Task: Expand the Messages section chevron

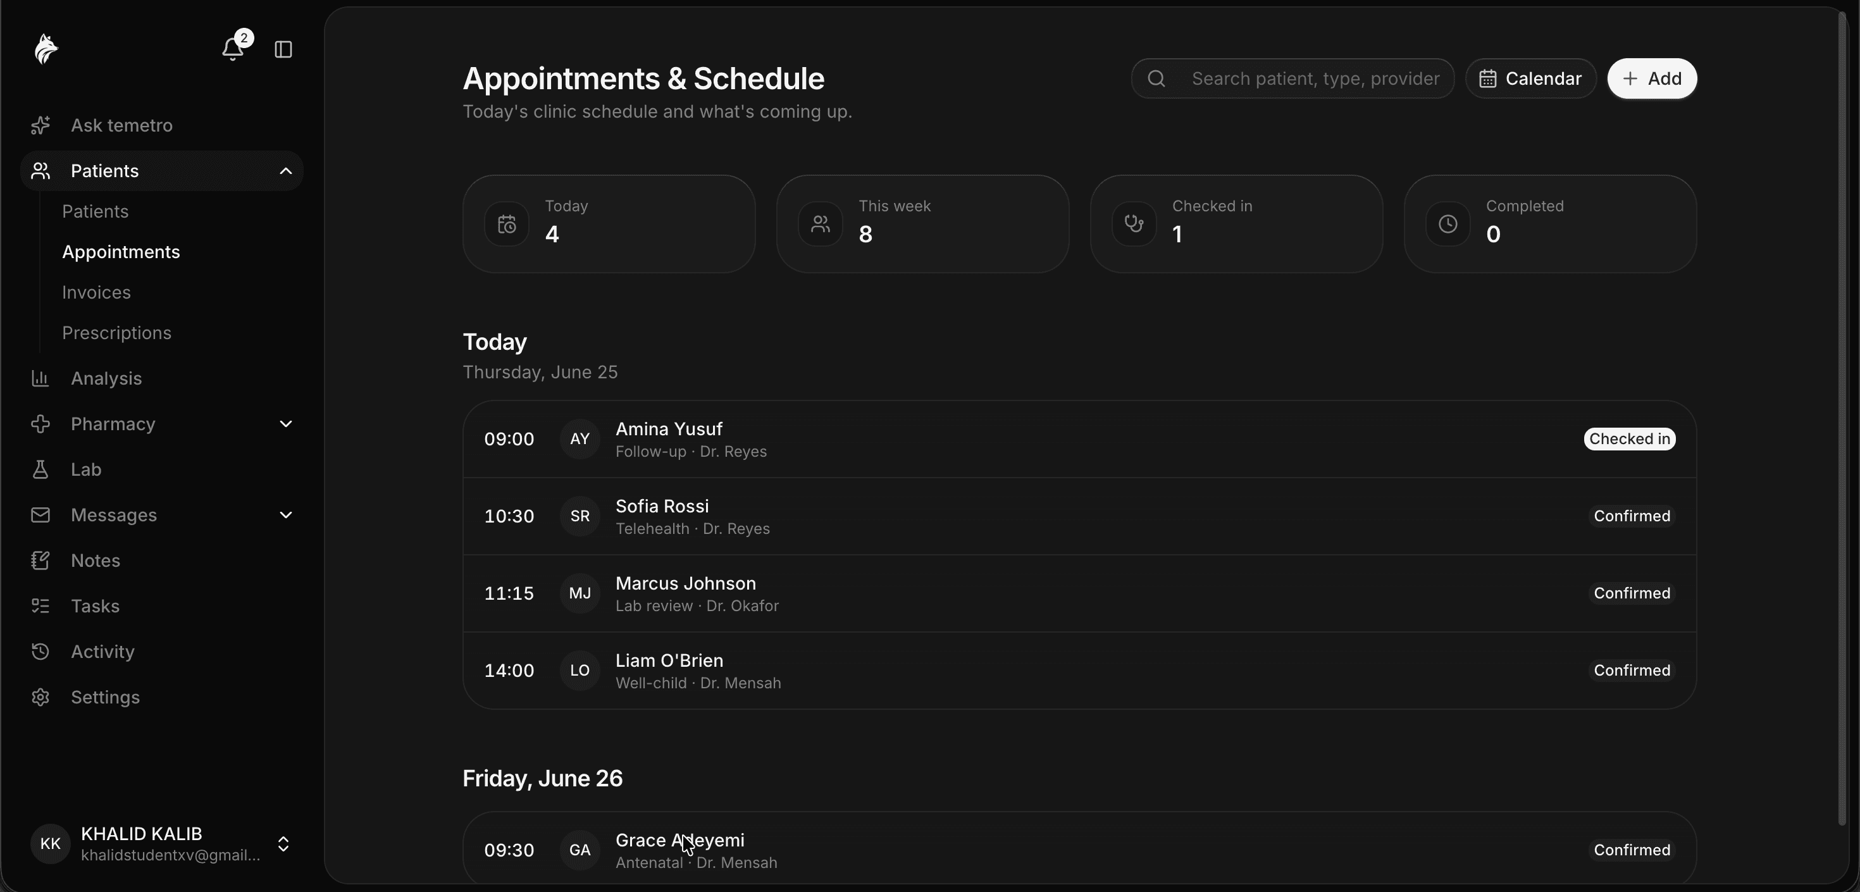Action: coord(286,514)
